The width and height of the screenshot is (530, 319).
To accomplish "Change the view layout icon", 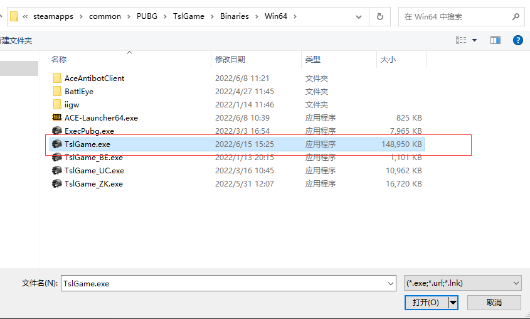I will 461,40.
